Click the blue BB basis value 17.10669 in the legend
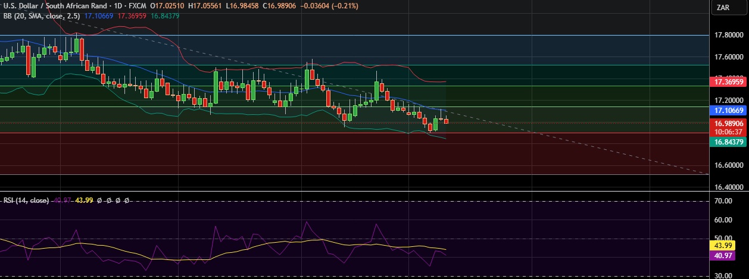Viewport: 749px width, 279px height. (x=100, y=15)
